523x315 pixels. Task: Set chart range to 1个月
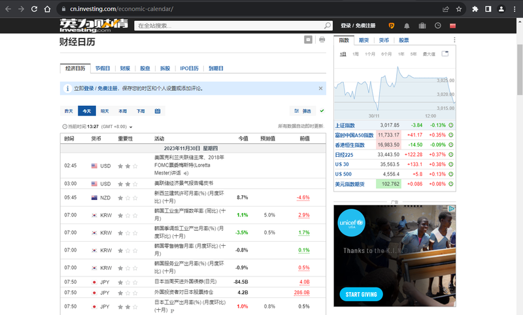pos(370,54)
